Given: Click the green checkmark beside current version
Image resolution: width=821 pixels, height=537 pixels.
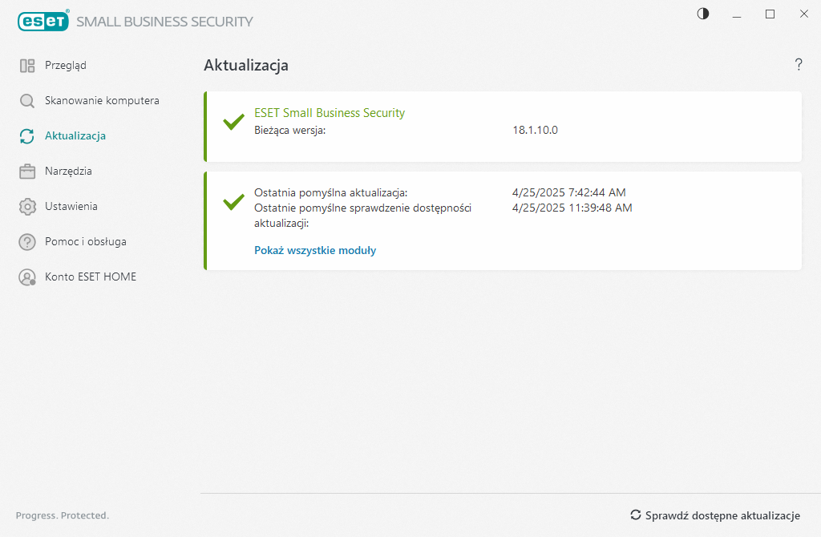Looking at the screenshot, I should tap(233, 123).
